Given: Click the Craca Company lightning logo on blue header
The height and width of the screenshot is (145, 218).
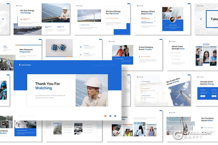Looking at the screenshot, I should pyautogui.click(x=19, y=65).
